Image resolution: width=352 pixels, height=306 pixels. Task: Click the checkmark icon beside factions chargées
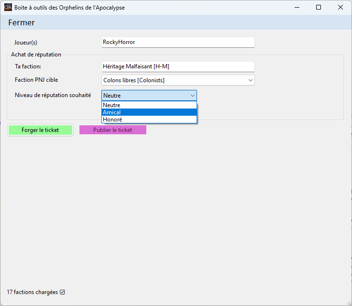coord(62,292)
